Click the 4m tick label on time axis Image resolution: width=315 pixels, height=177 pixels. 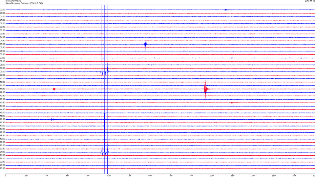coord(47,176)
